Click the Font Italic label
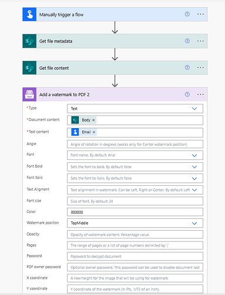Viewport: 225px width, 295px height. coord(35,178)
